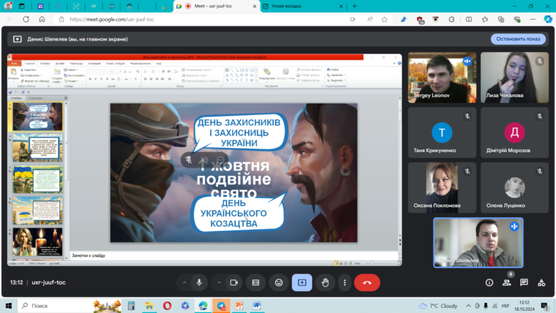Expand the Макет dropdown in PowerPoint ribbon

click(x=71, y=70)
